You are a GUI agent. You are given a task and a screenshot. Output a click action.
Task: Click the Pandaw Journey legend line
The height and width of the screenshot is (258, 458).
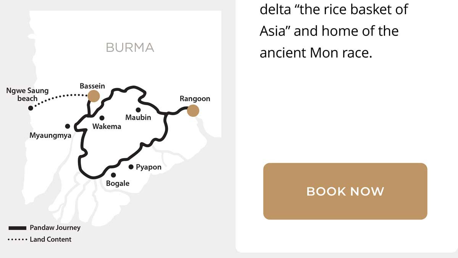17,228
